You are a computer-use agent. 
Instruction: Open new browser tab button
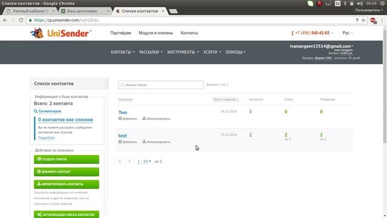click(x=174, y=11)
